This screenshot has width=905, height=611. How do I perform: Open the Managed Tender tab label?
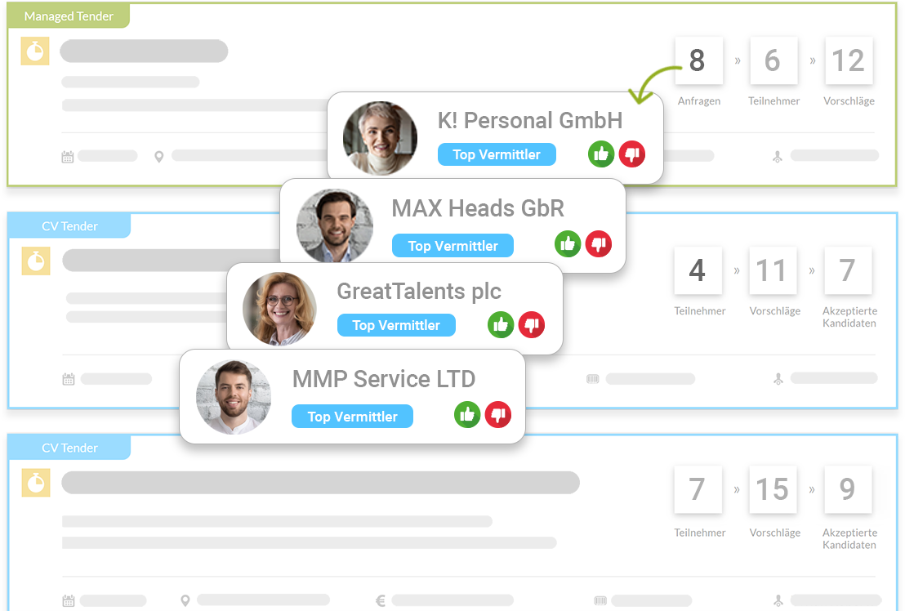(x=69, y=16)
